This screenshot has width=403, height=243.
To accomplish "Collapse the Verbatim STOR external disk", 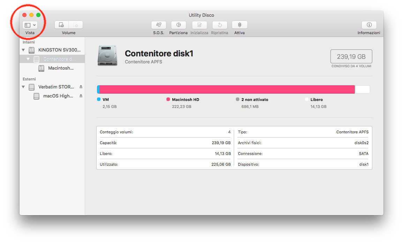I will click(x=23, y=87).
